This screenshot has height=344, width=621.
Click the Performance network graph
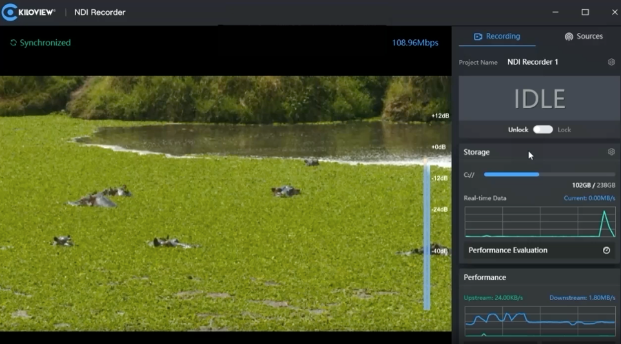click(540, 321)
